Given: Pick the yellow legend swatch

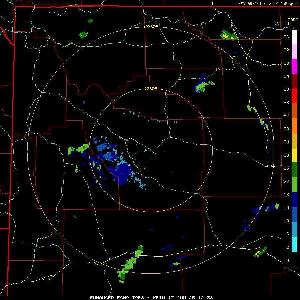Looking at the screenshot, I should [294, 155].
